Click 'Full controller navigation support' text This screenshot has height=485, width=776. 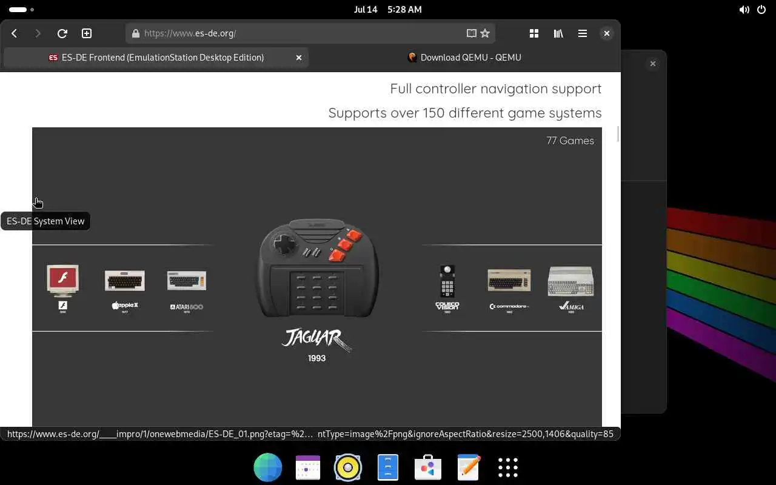tap(496, 89)
